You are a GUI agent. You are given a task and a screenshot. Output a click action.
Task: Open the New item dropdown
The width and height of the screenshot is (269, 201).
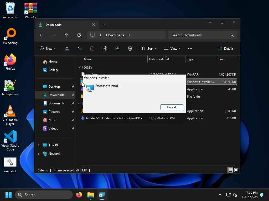(x=48, y=48)
